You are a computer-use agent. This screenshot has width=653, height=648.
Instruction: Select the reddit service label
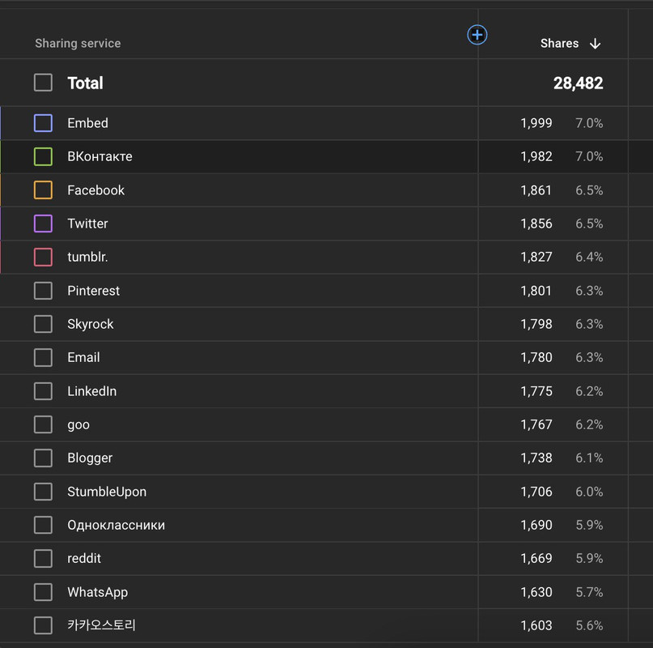coord(84,559)
